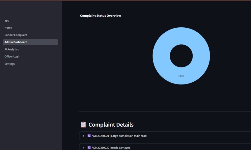This screenshot has height=150, width=251.
Task: Click ID icon of ADM20260021 row
Action: click(89, 136)
